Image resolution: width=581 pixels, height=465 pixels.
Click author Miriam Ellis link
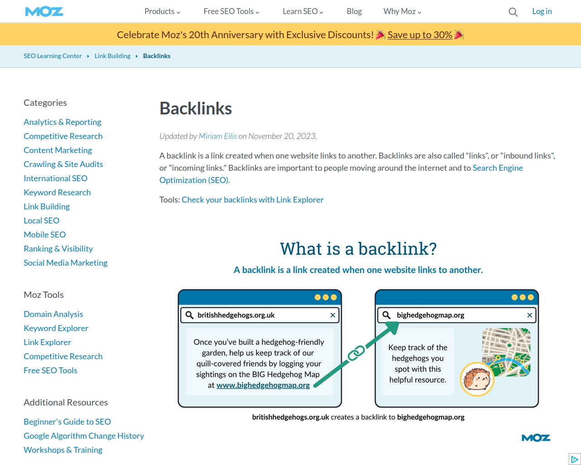click(x=218, y=136)
